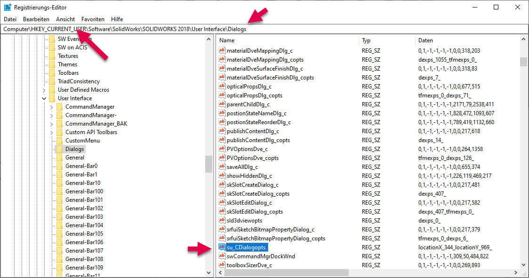Screen dimensions: 529x278
Task: Select the publishContentDlg_copts value name
Action: [x=258, y=140]
